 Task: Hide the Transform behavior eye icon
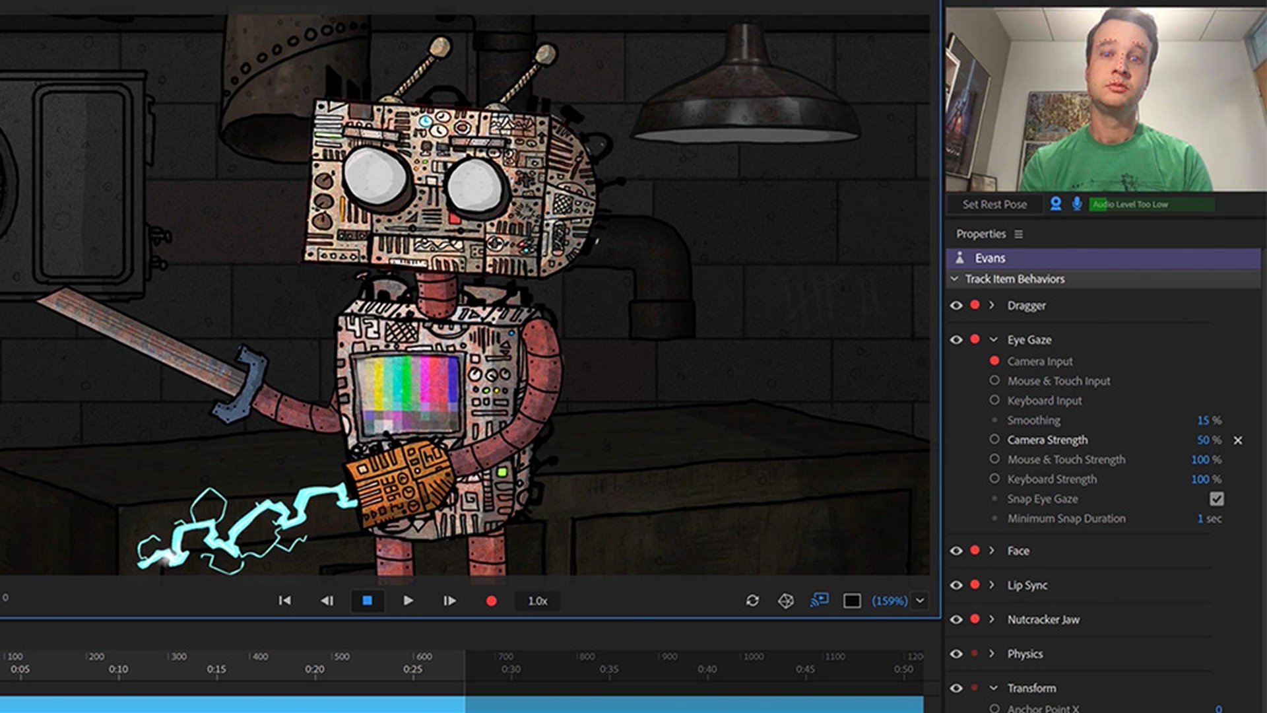(x=956, y=688)
